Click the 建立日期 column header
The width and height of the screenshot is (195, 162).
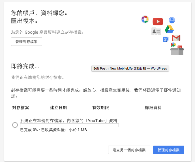pyautogui.click(x=59, y=108)
